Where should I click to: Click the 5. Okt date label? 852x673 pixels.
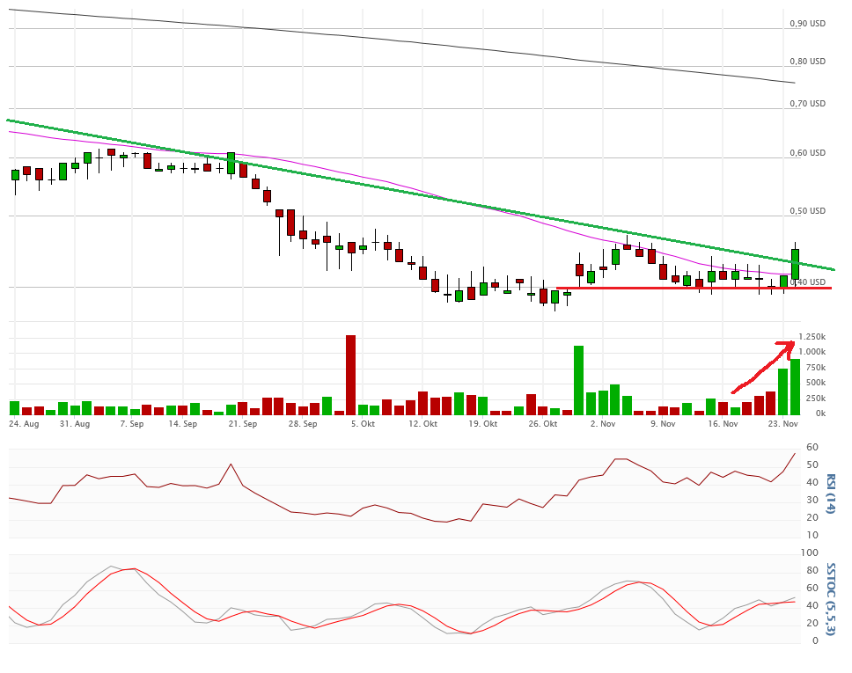(363, 424)
